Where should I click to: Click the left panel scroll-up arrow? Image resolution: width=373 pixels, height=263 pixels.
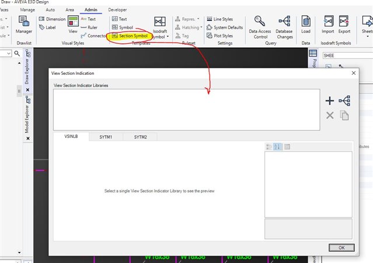pos(19,63)
